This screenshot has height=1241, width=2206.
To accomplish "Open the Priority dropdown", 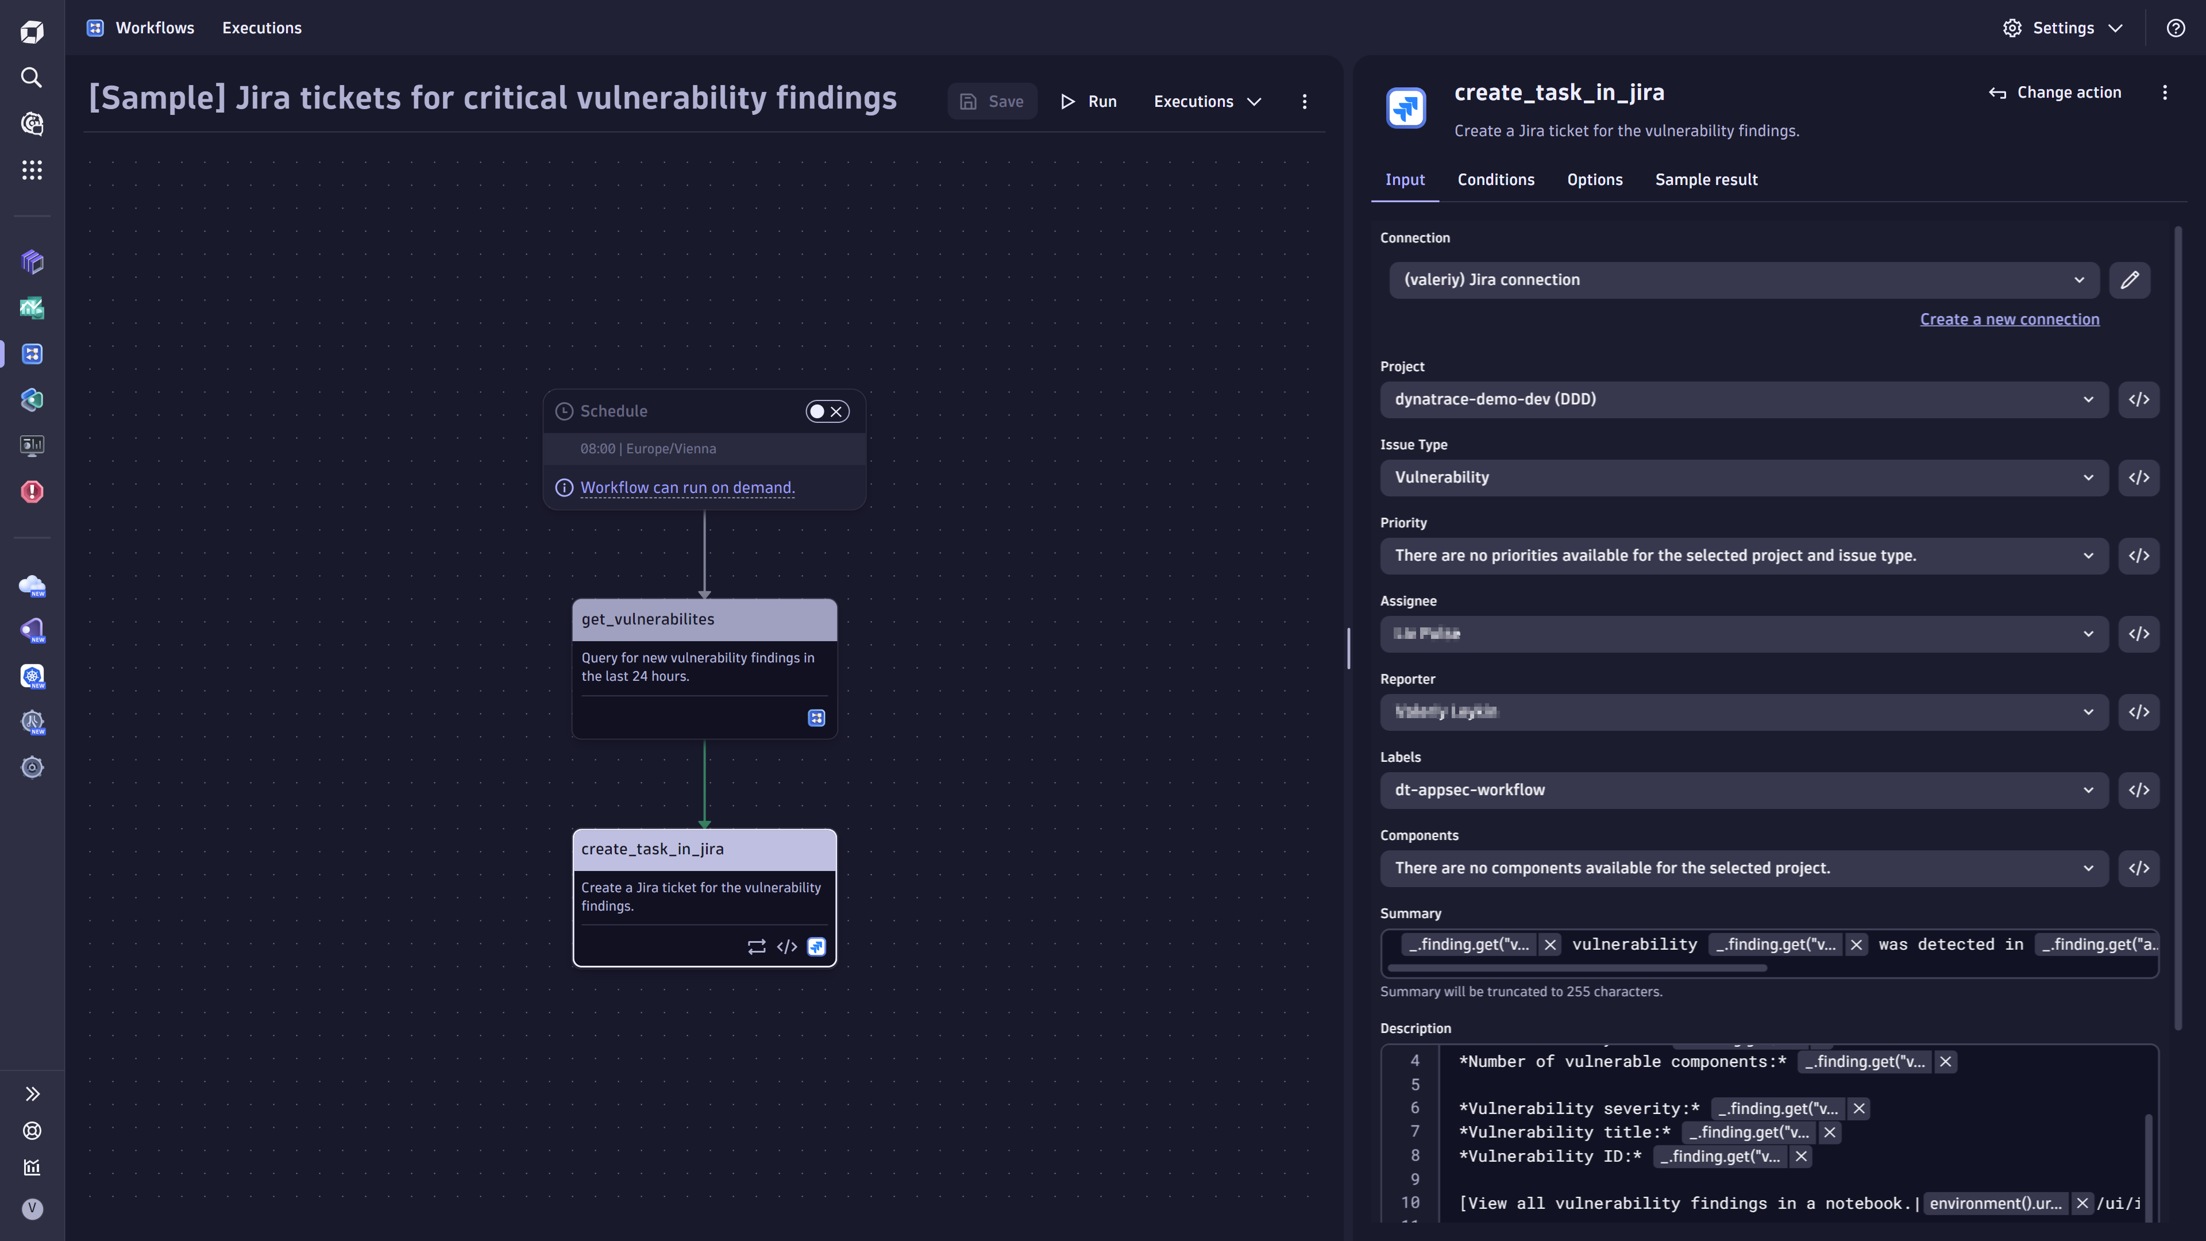I will click(x=1744, y=556).
